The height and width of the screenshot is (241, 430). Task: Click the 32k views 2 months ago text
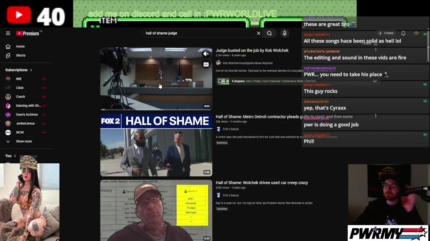pos(231,122)
